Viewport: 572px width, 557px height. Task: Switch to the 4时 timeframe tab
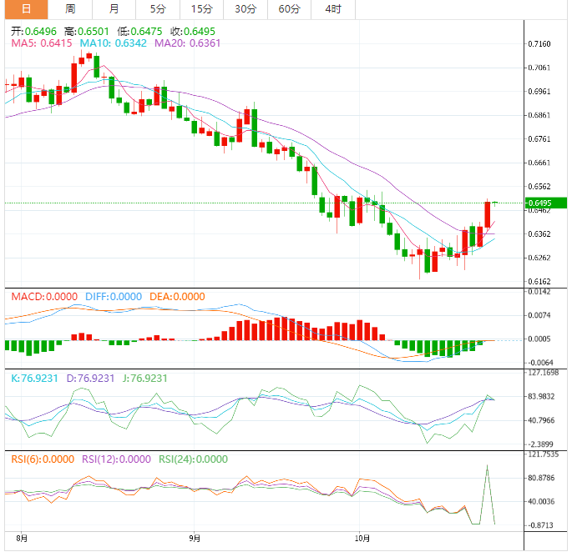(x=333, y=9)
